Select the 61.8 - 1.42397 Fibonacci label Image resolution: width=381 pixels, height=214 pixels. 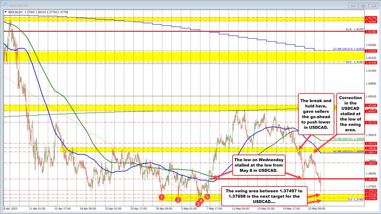point(355,29)
